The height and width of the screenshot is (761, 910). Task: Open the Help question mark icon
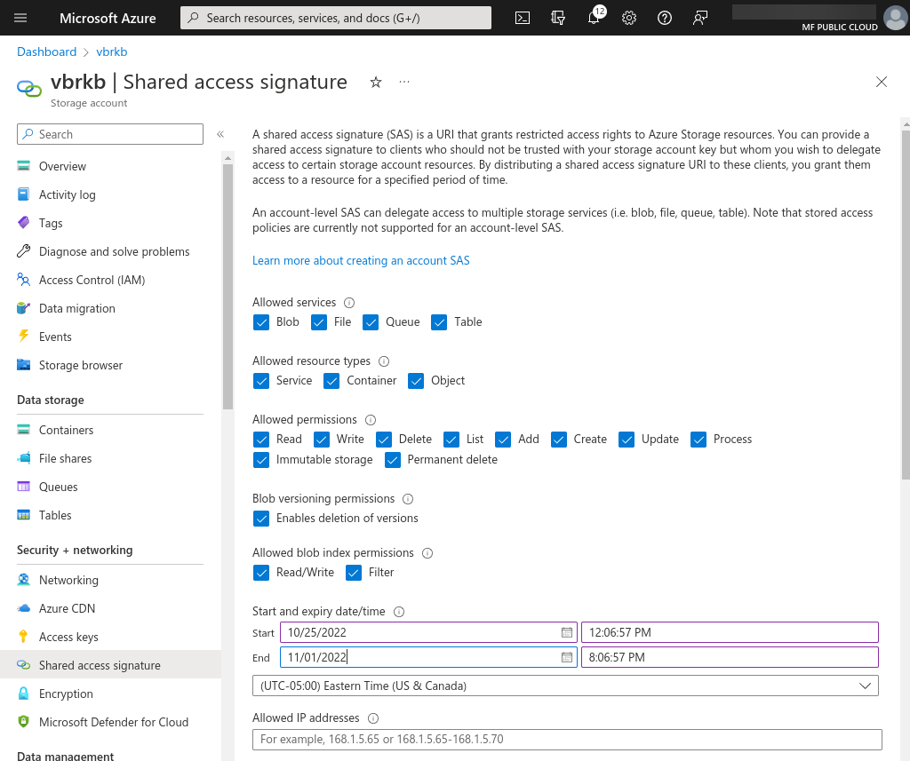(665, 18)
